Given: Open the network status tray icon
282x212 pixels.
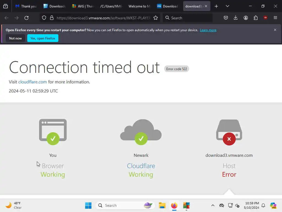Looking at the screenshot, I should (x=230, y=205).
